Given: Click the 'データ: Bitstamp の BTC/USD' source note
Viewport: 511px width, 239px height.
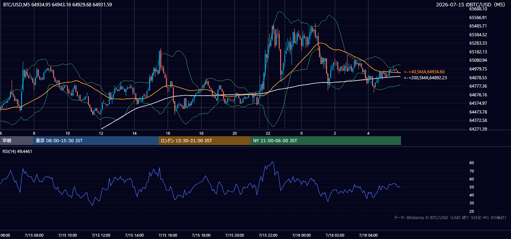Looking at the screenshot, I should pyautogui.click(x=450, y=217).
